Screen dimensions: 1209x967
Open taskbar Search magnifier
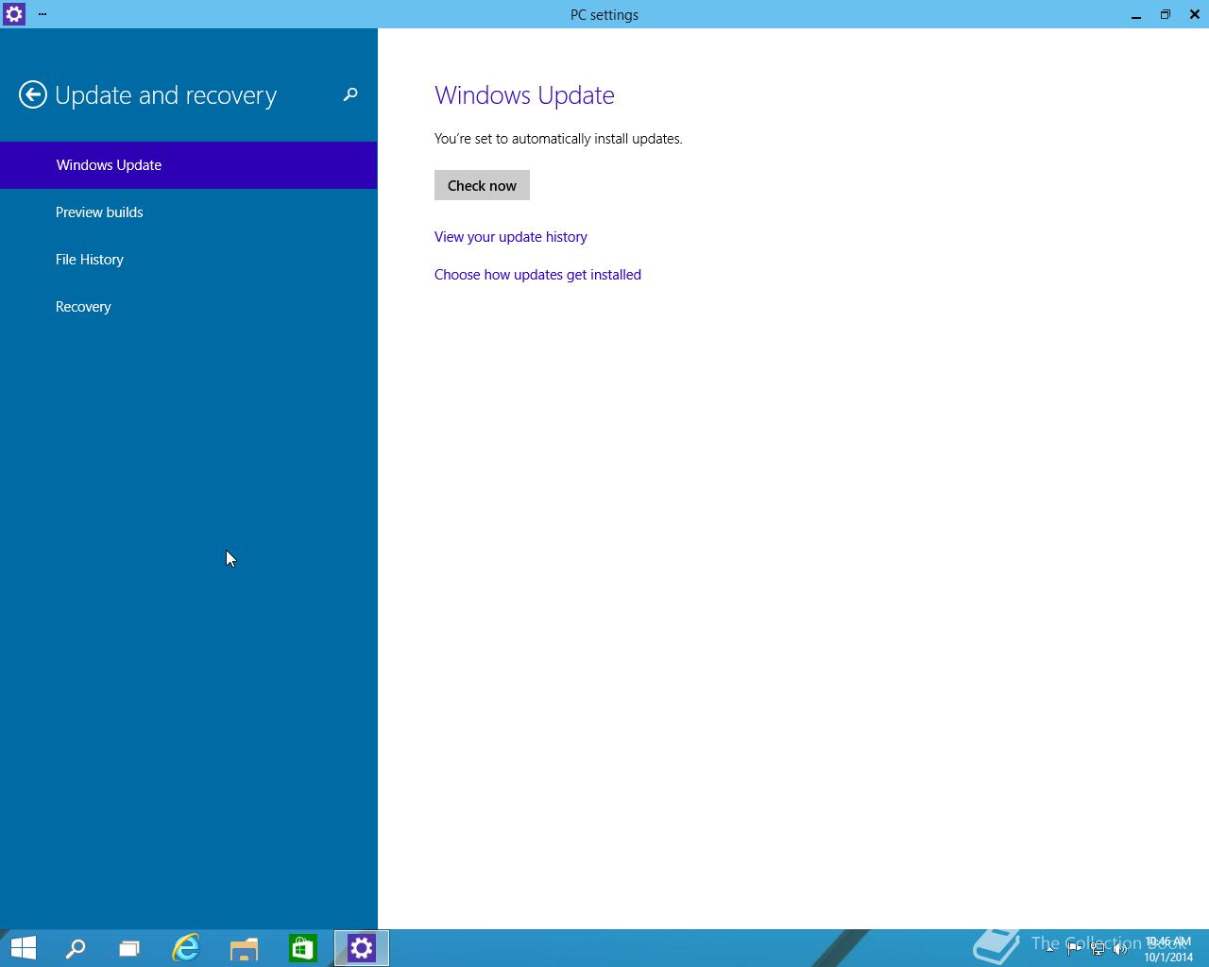(x=76, y=948)
